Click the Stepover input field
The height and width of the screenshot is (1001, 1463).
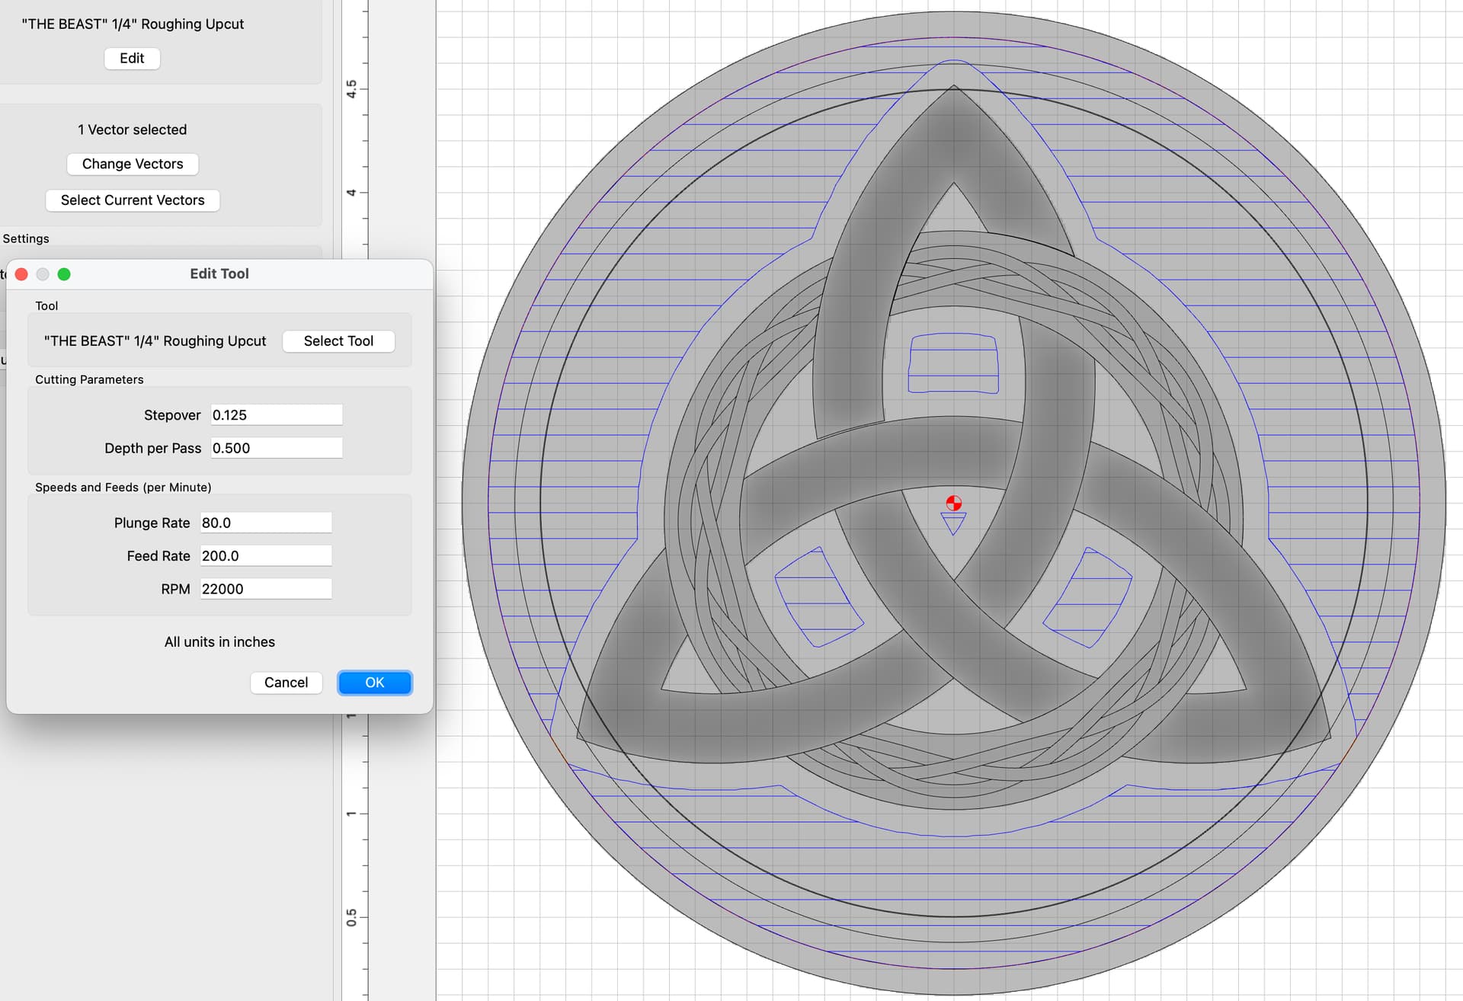pyautogui.click(x=277, y=415)
